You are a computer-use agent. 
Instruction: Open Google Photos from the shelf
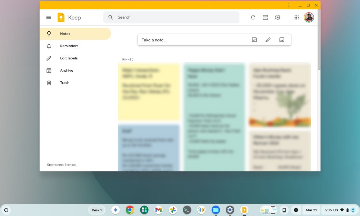tap(173, 210)
